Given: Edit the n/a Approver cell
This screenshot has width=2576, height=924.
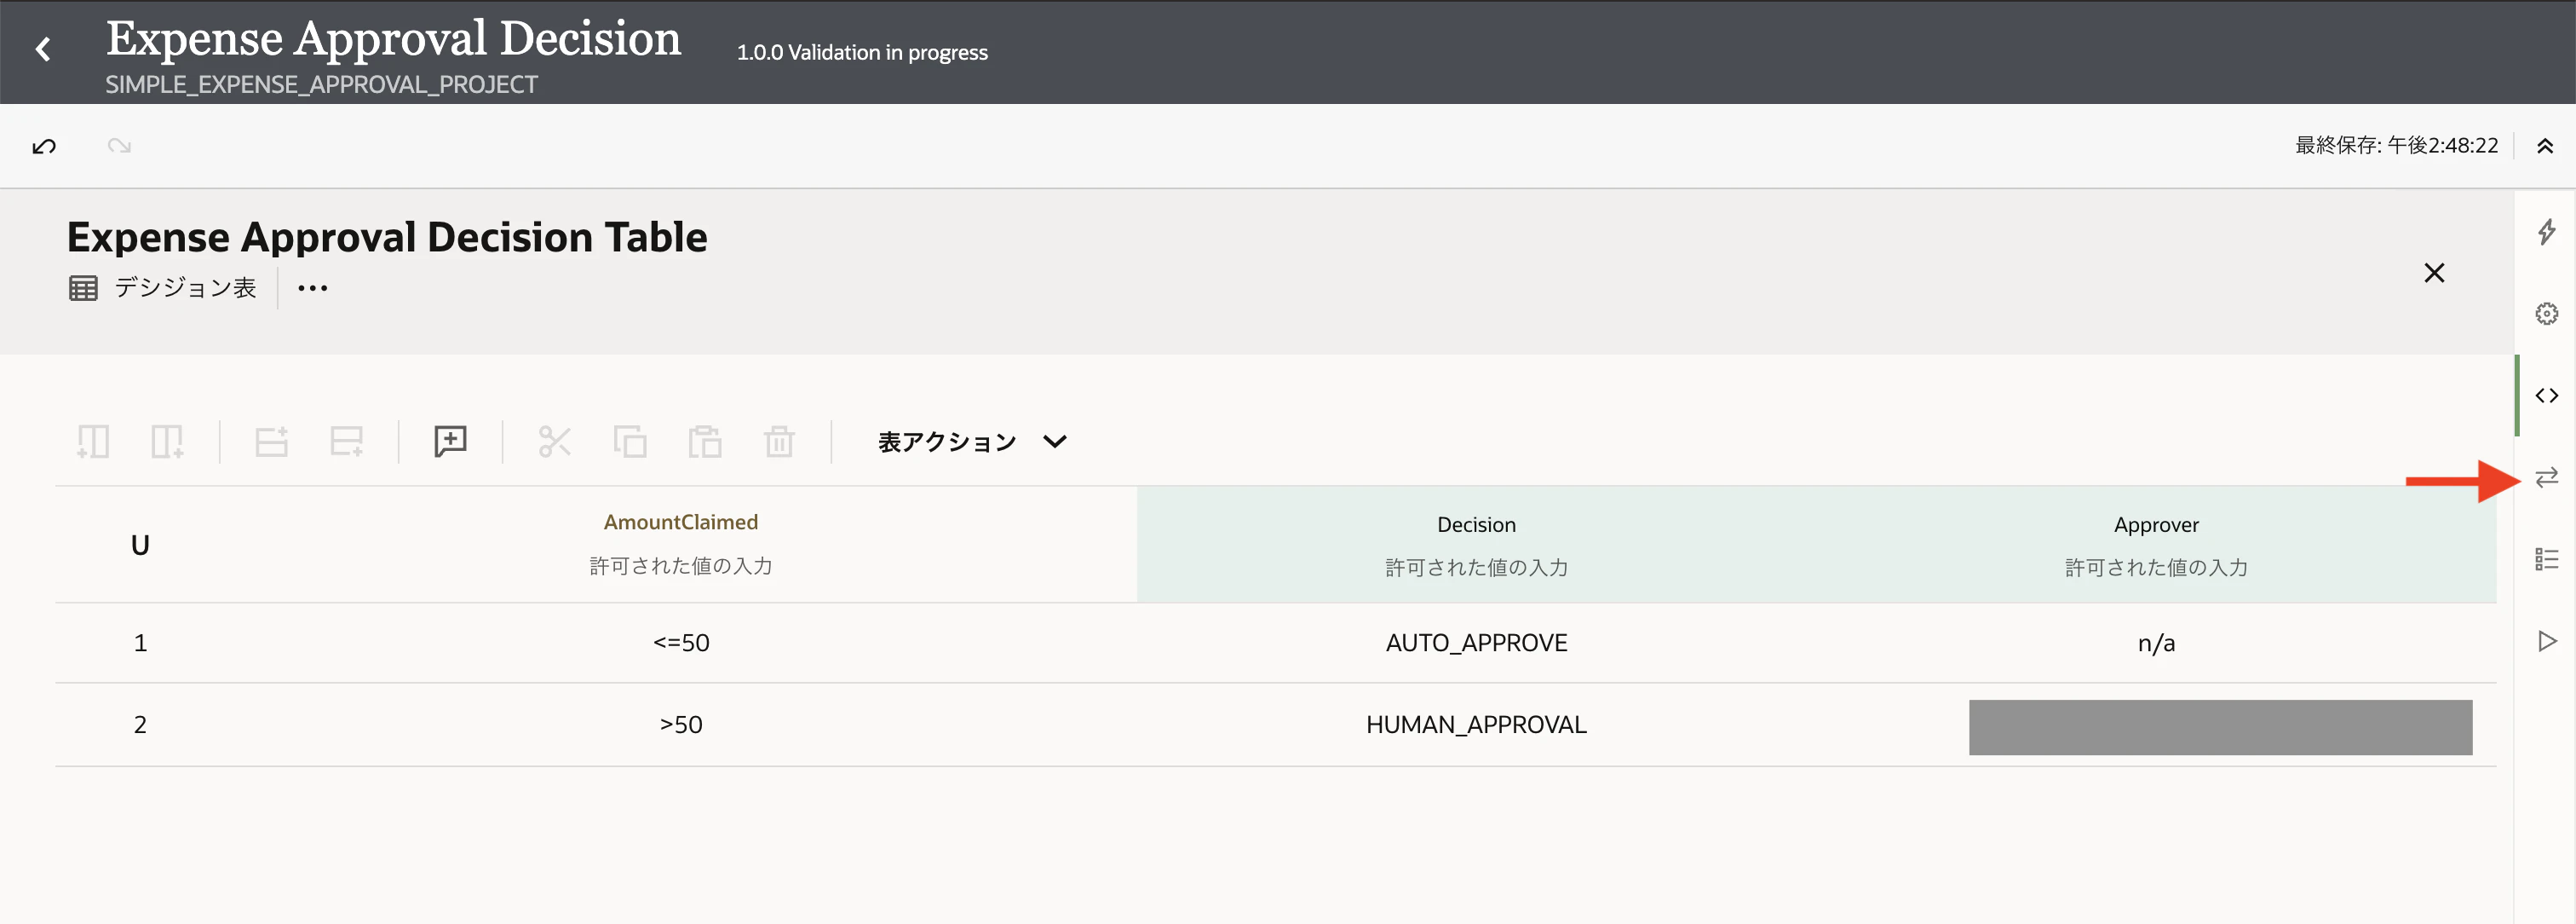Looking at the screenshot, I should [2156, 643].
